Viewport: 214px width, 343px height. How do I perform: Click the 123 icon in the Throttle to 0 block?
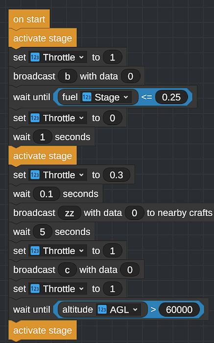[35, 118]
